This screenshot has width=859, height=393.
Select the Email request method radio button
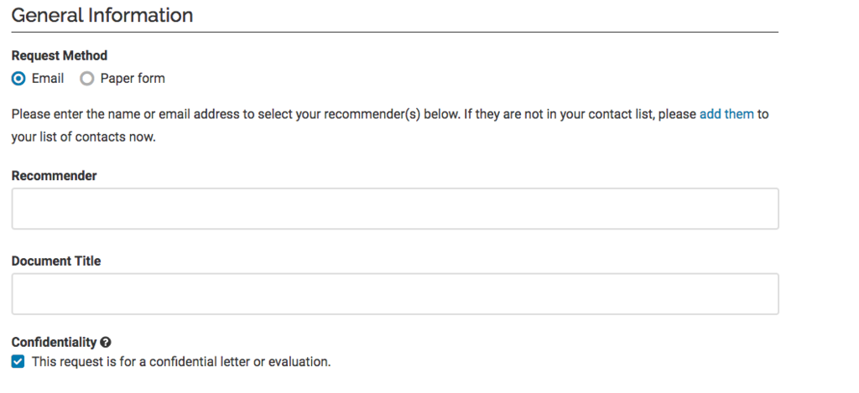(x=18, y=79)
